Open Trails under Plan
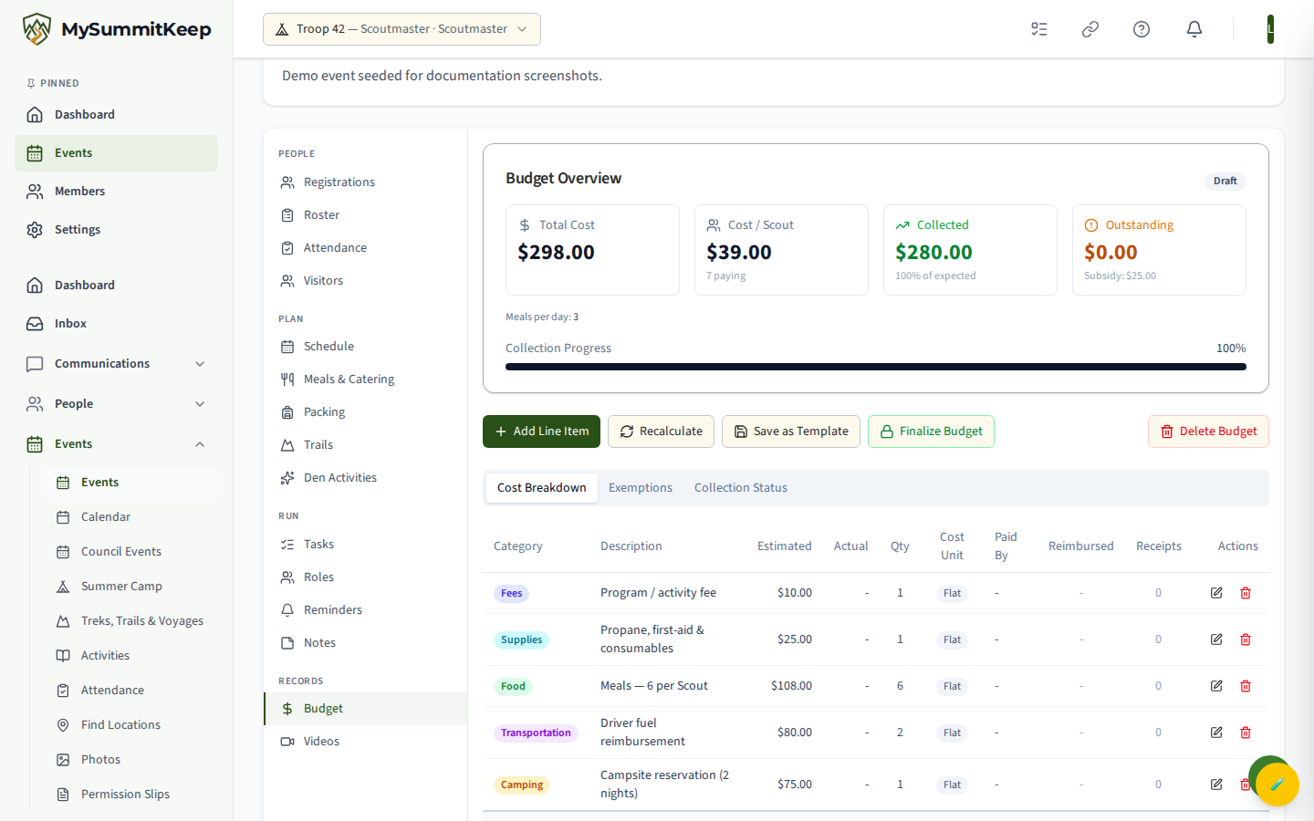 click(x=365, y=445)
